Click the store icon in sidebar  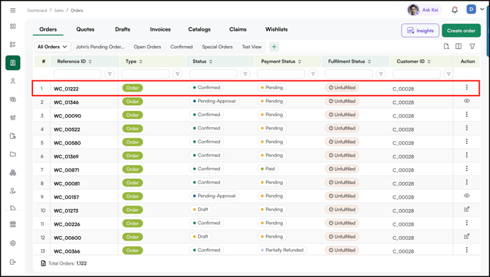13,224
